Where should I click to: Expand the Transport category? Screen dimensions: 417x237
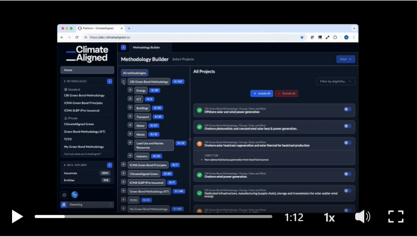130,116
